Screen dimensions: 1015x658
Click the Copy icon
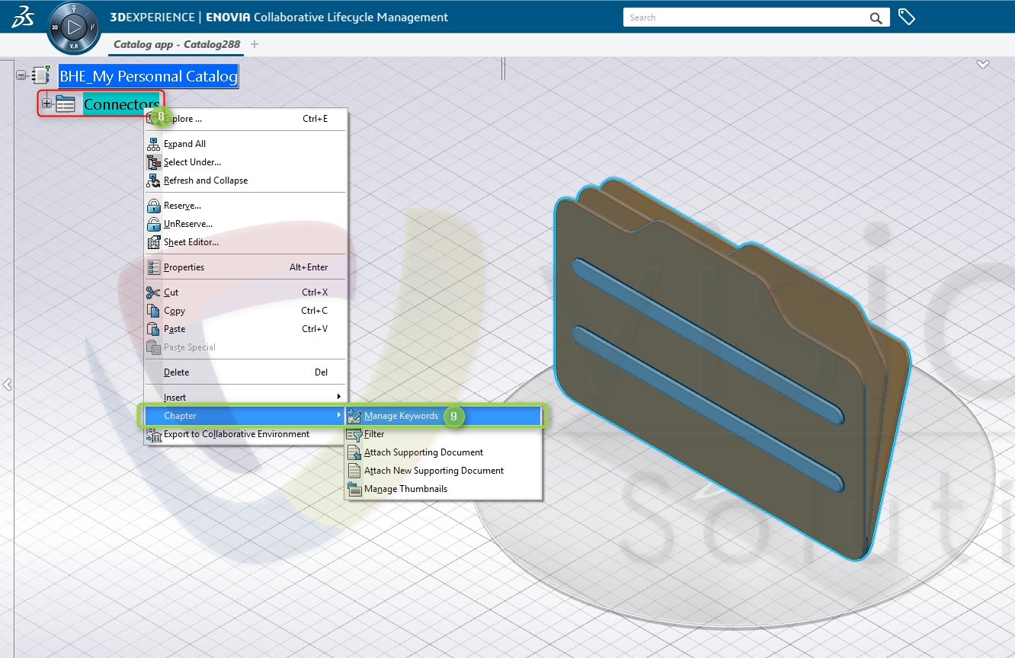(153, 311)
